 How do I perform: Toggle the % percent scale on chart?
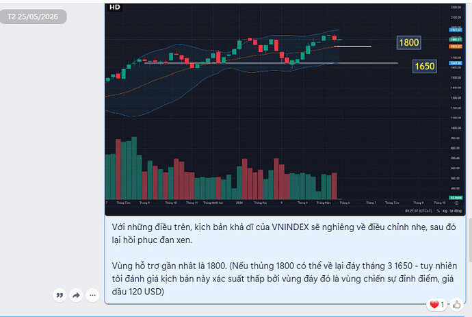(438, 211)
